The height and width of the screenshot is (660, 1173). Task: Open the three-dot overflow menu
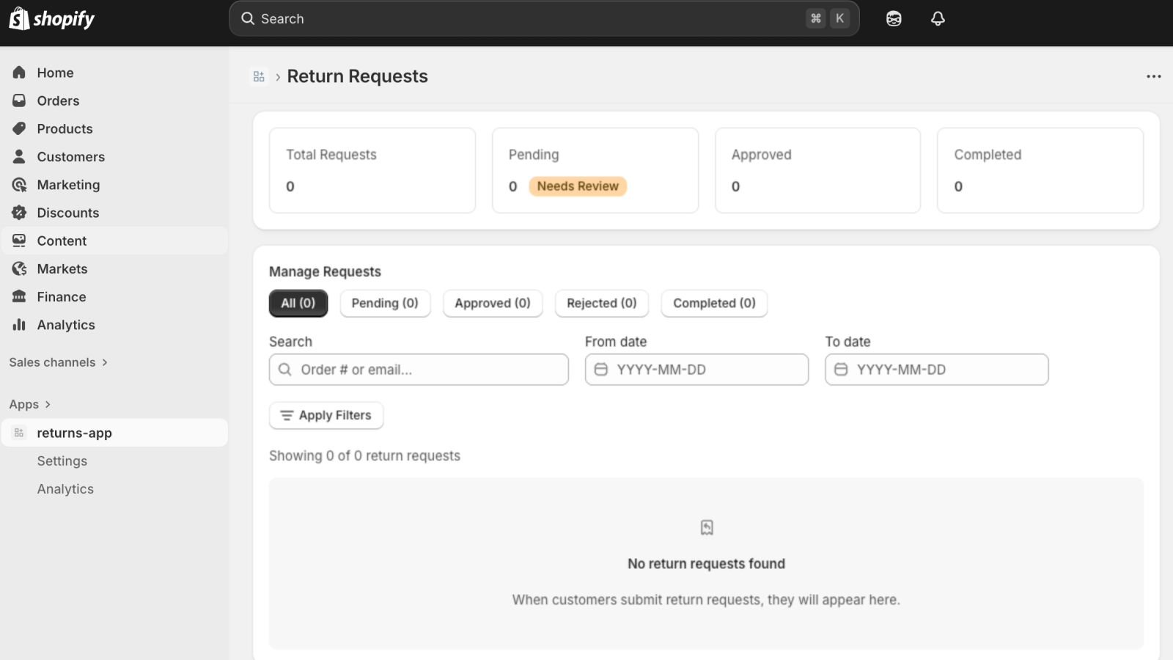pyautogui.click(x=1153, y=76)
